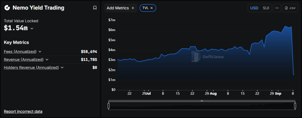The image size is (302, 118).
Task: Grab the left range slider handle
Action: point(109,106)
